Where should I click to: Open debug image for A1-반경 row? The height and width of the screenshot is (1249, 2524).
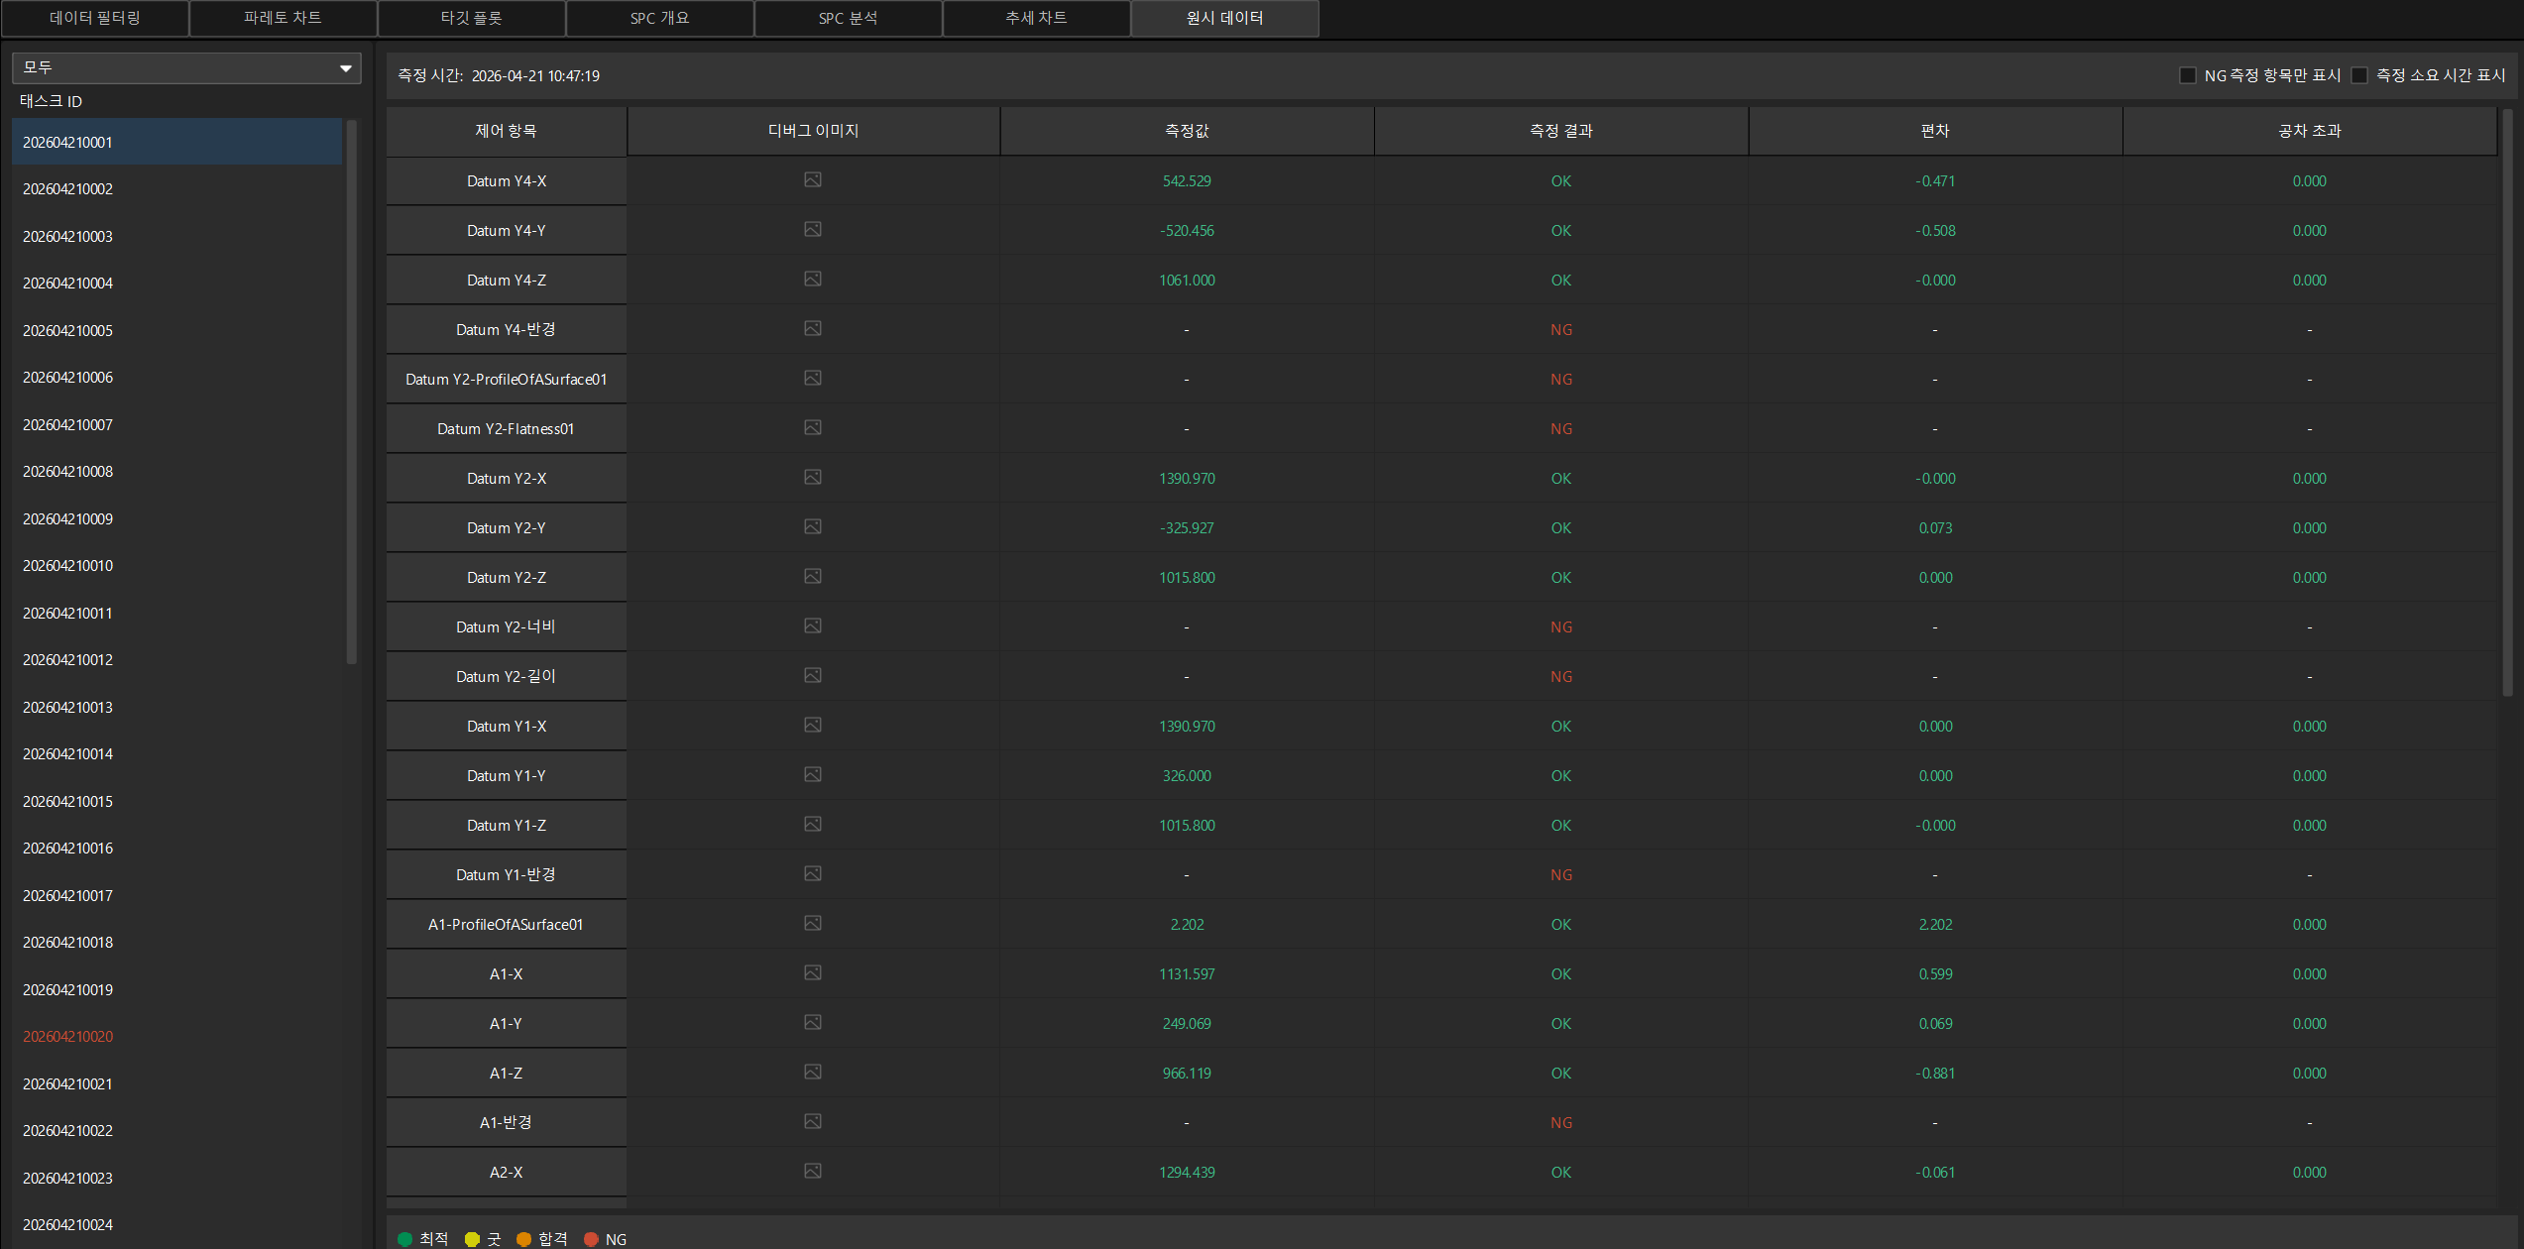click(x=812, y=1121)
